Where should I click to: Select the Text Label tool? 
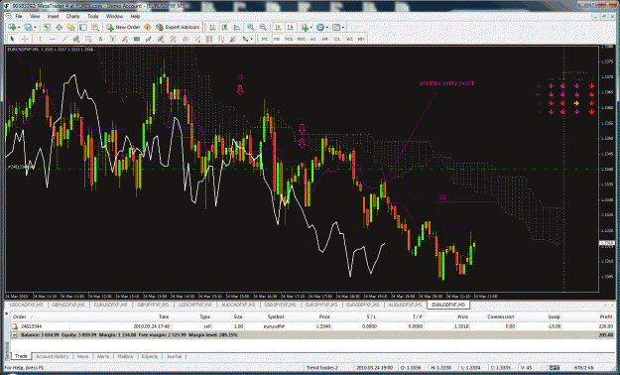(112, 39)
